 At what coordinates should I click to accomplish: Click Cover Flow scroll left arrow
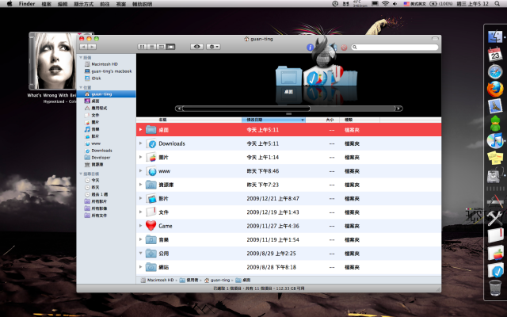point(179,109)
